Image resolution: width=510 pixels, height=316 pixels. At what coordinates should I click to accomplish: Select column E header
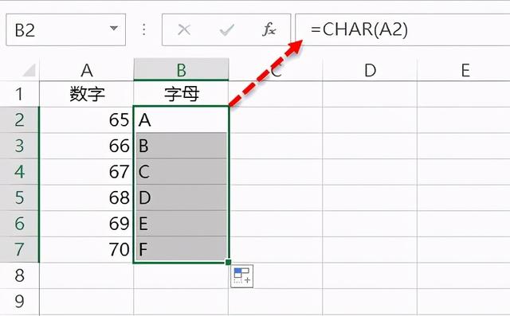click(464, 70)
